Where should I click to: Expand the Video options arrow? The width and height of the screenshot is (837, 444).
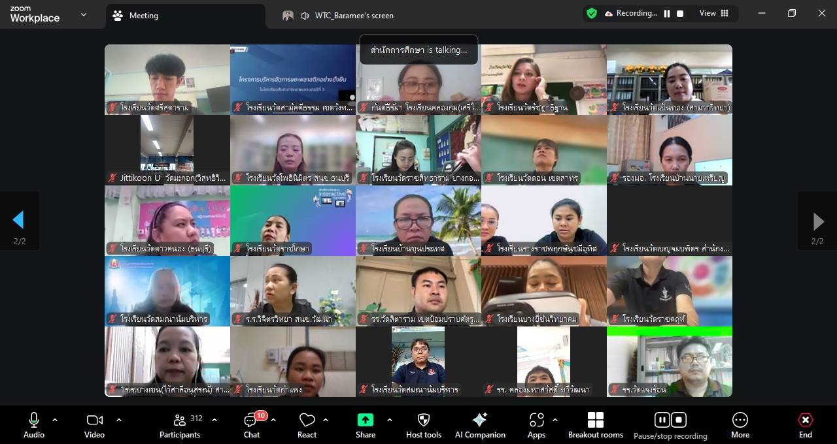coord(118,420)
